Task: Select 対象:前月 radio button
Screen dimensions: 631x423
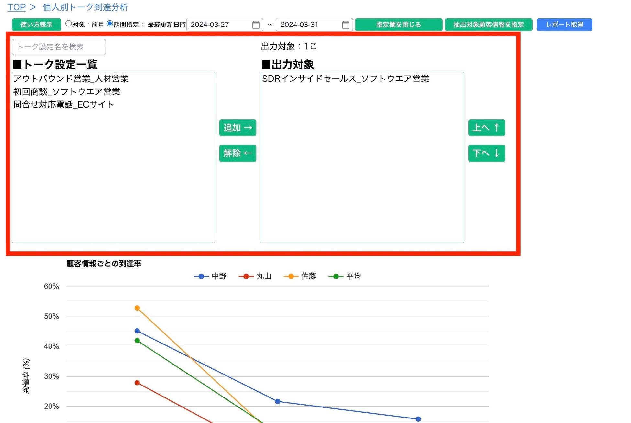Action: coord(68,24)
